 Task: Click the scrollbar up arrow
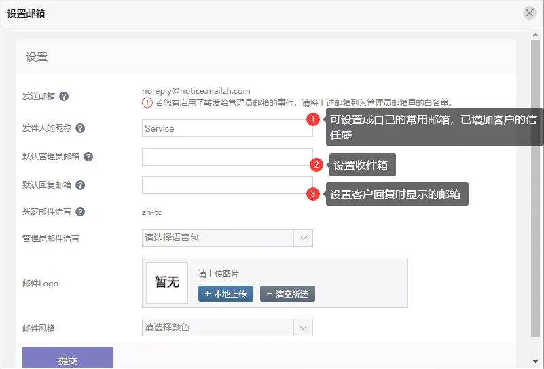[x=535, y=35]
